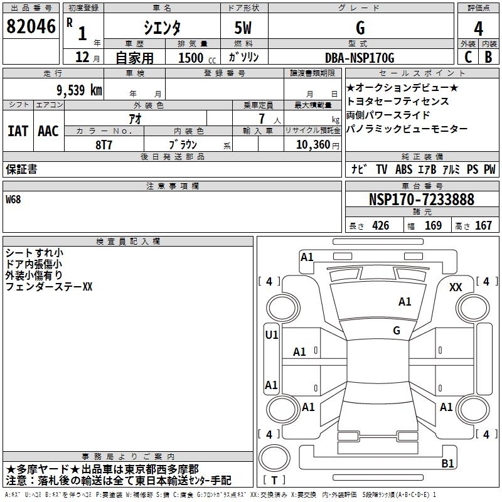The width and height of the screenshot is (502, 502).
Task: Click ★多摩ヤード★ office notice line
Action: pos(102,469)
